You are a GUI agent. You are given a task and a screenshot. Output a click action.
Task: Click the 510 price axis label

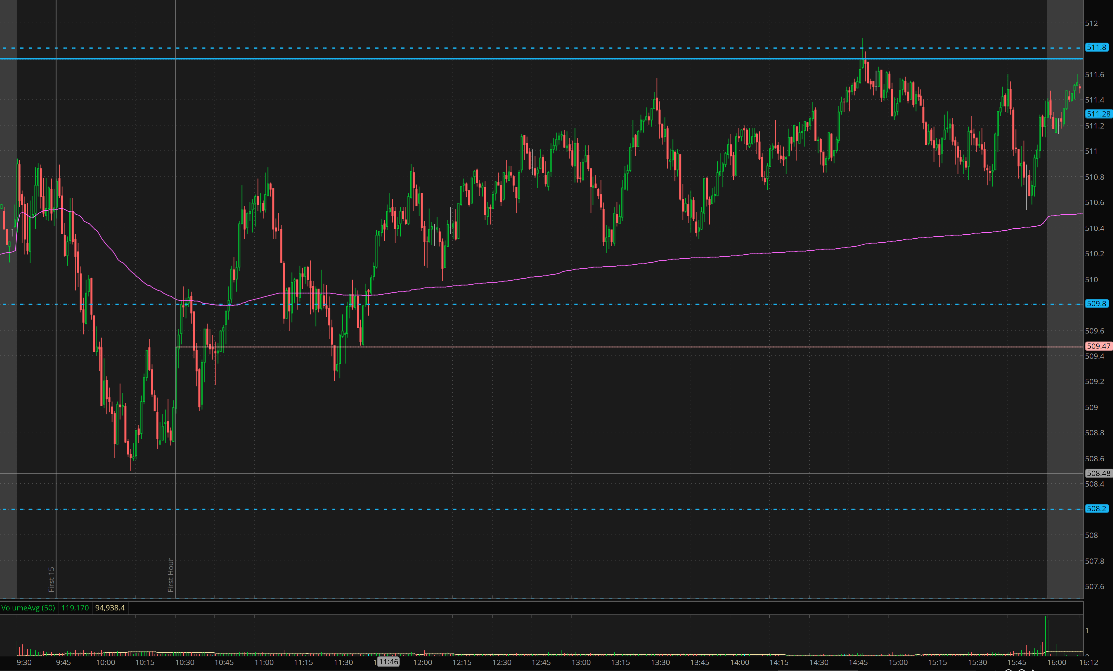tap(1091, 280)
